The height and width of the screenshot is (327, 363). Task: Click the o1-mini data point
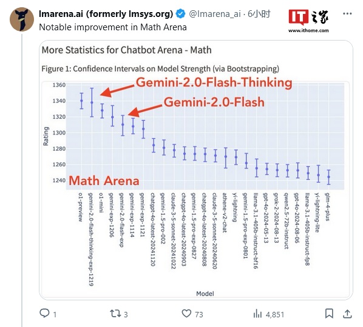[102, 110]
